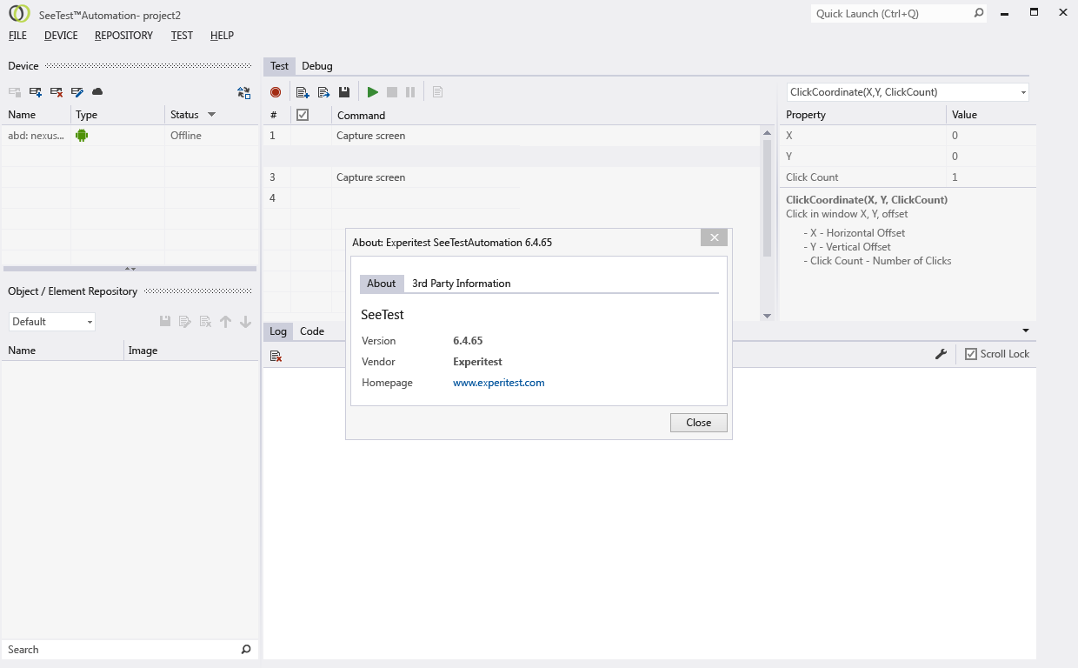Open the REPOSITORY menu

point(123,36)
